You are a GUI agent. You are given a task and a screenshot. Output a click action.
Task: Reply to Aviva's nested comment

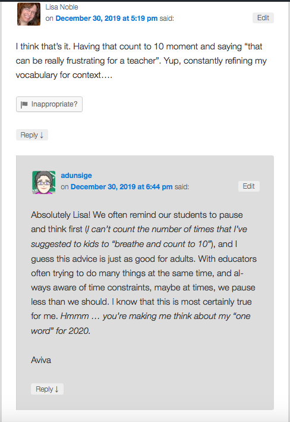pyautogui.click(x=47, y=389)
